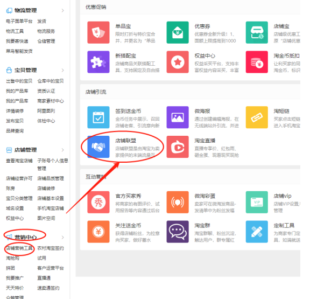Select 我要寄快递 in sidebar
Viewport: 310px width, 299px height.
(17, 41)
